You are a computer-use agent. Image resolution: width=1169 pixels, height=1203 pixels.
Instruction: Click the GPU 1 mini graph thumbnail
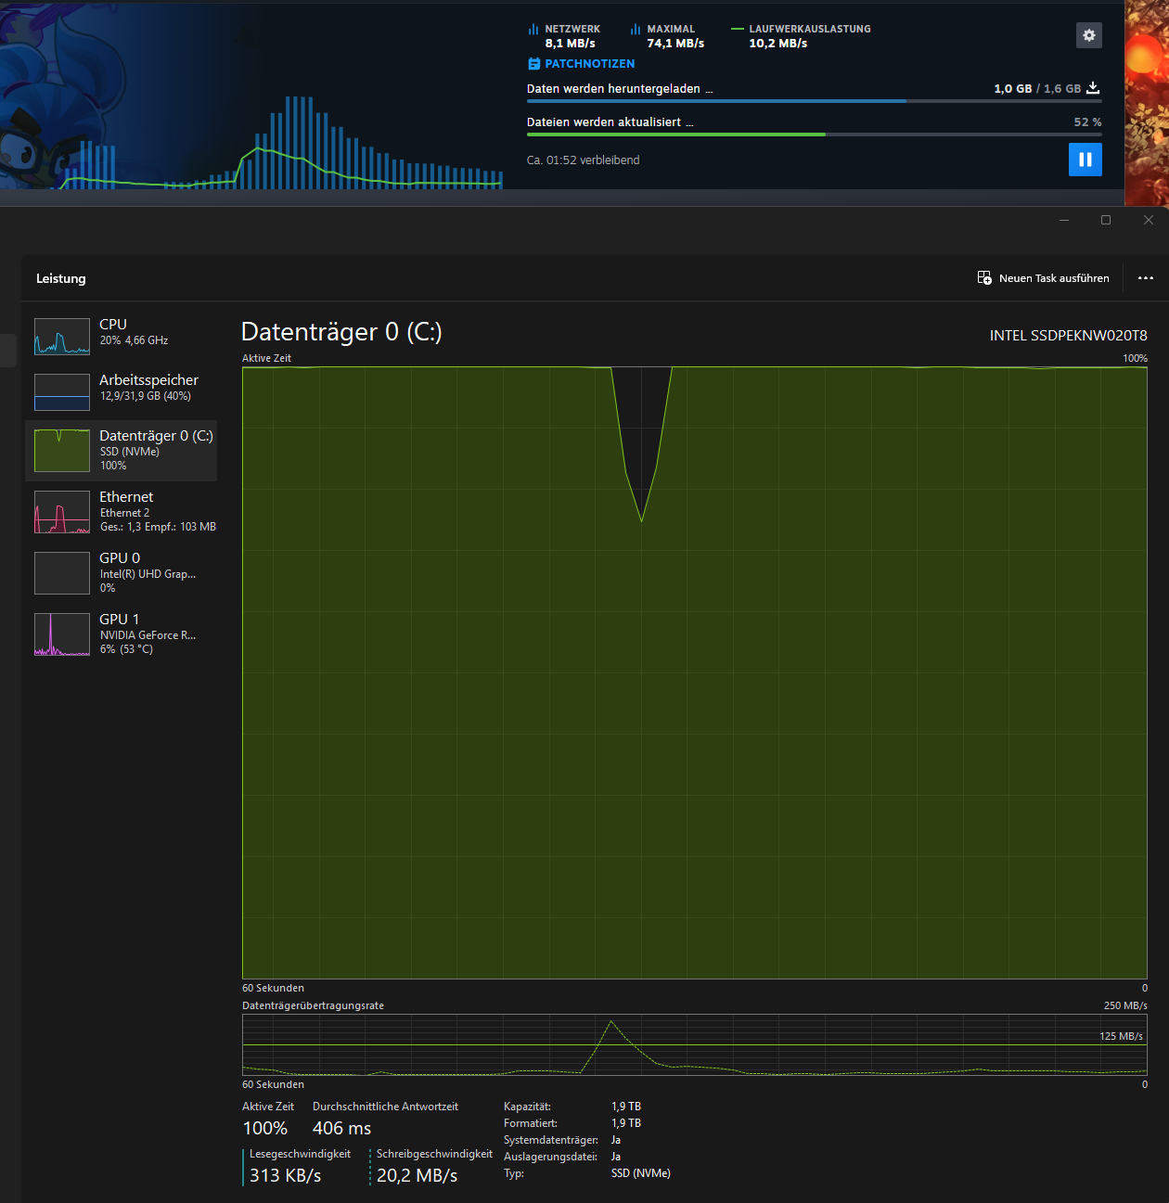click(x=62, y=634)
